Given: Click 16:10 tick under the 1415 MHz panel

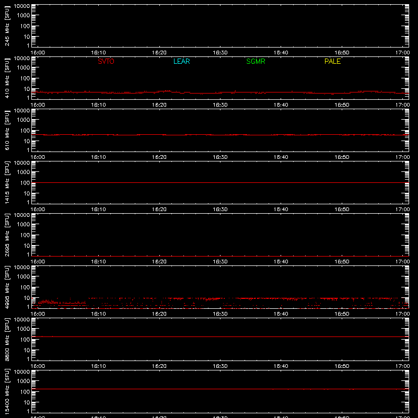Looking at the screenshot, I should [x=98, y=210].
